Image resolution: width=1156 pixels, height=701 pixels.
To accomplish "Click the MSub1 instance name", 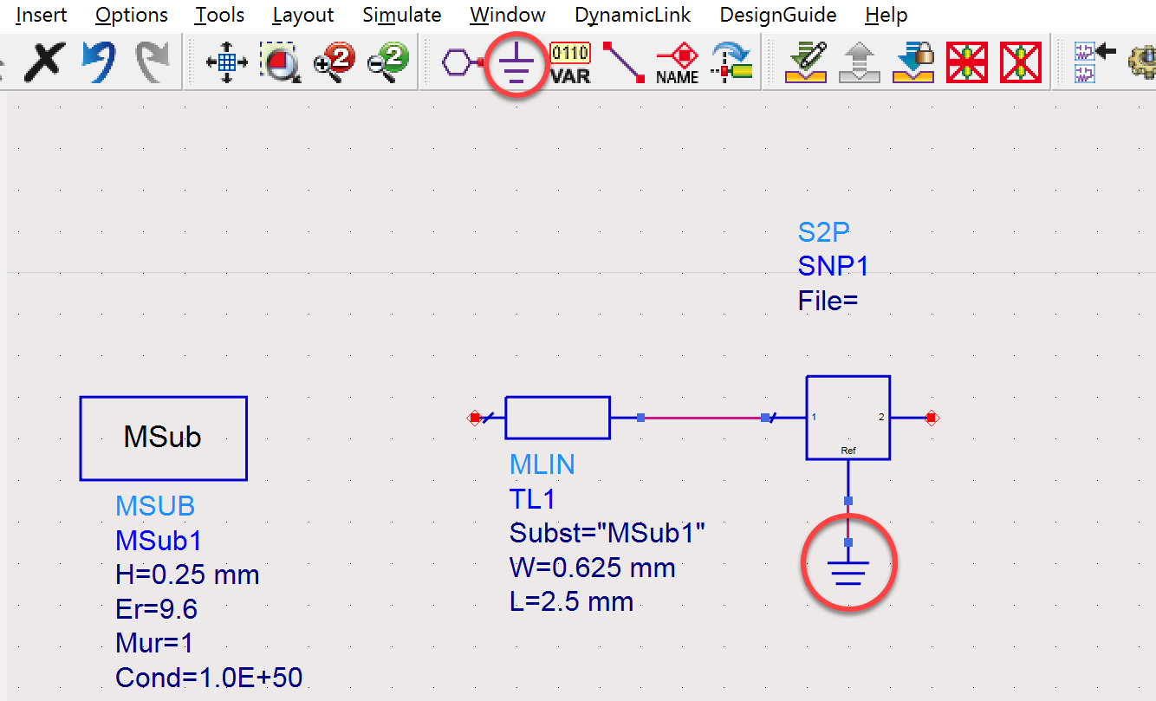I will pos(159,541).
